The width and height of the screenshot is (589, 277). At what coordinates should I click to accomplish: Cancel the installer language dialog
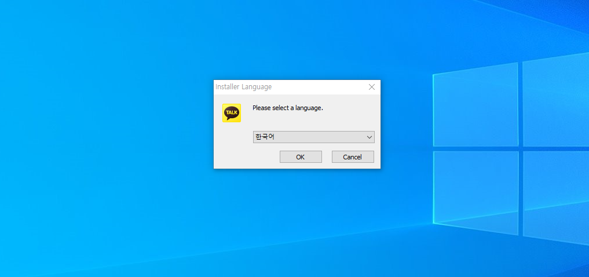click(x=353, y=156)
